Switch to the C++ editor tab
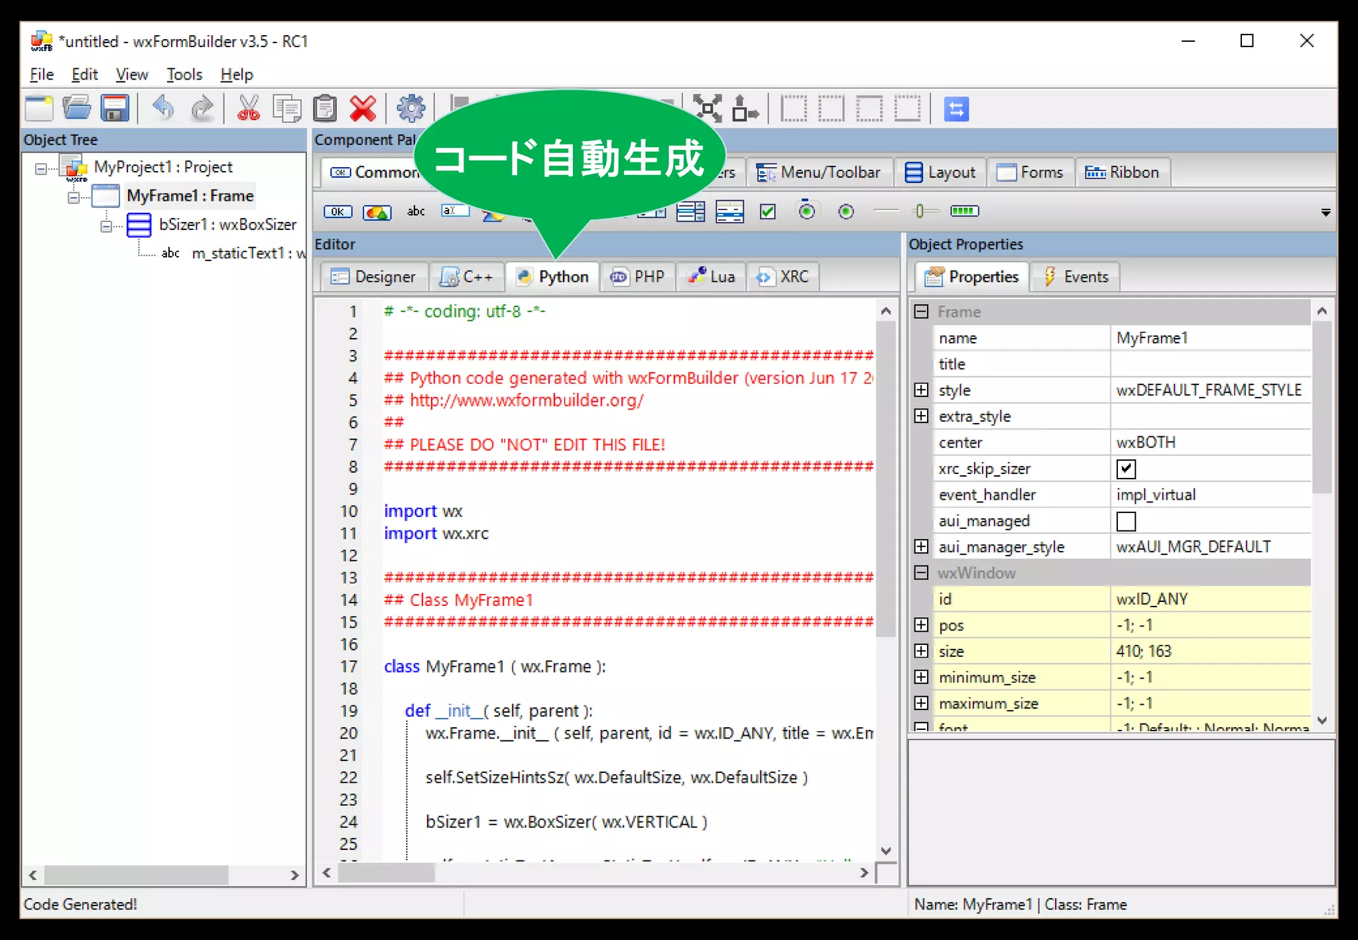Image resolution: width=1358 pixels, height=940 pixels. pos(467,276)
